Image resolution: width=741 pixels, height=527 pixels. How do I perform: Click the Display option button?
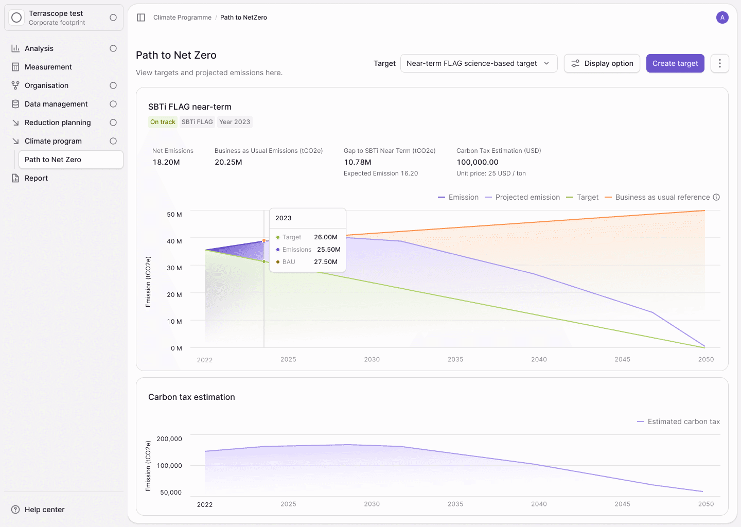point(602,63)
